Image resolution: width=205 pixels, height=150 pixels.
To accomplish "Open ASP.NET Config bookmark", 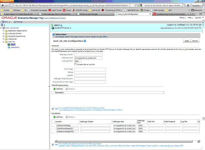I will pyautogui.click(x=80, y=10).
